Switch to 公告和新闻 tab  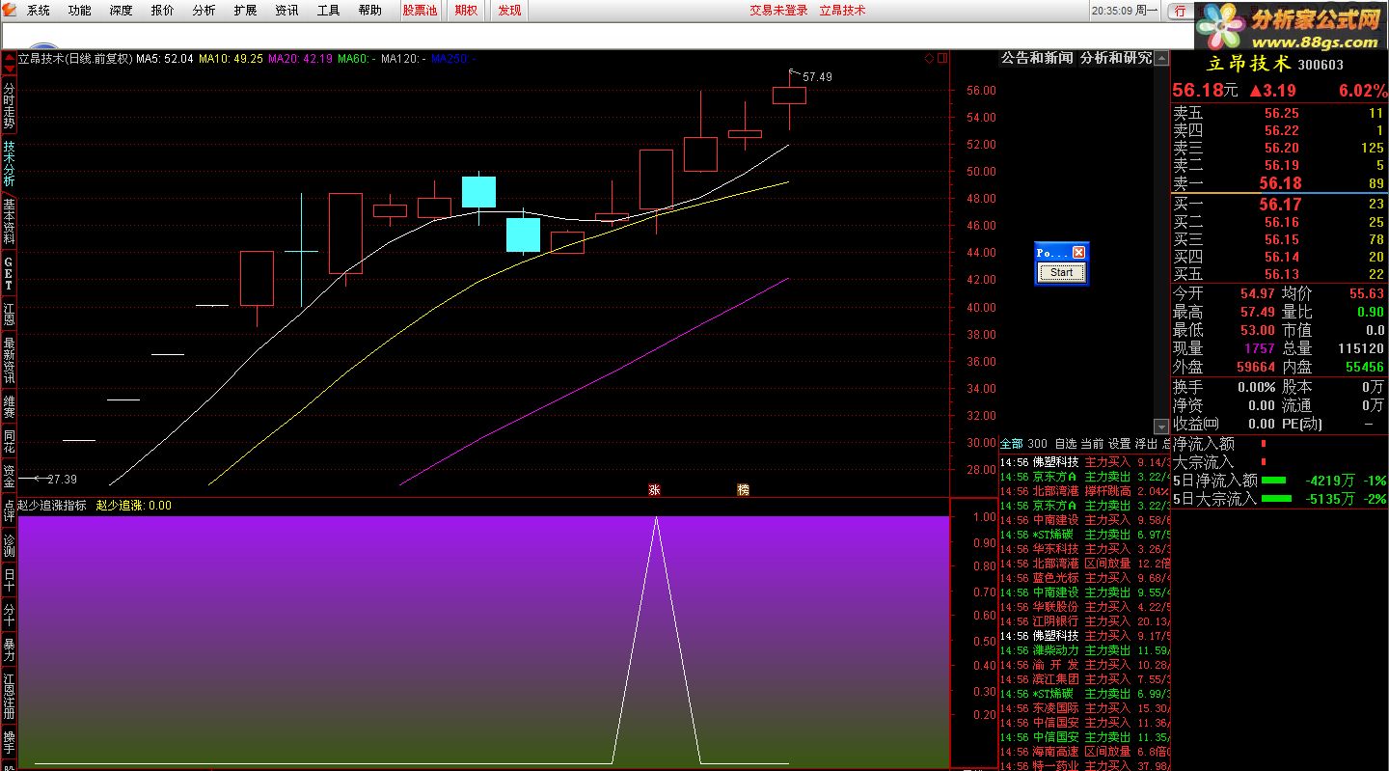[x=1036, y=58]
